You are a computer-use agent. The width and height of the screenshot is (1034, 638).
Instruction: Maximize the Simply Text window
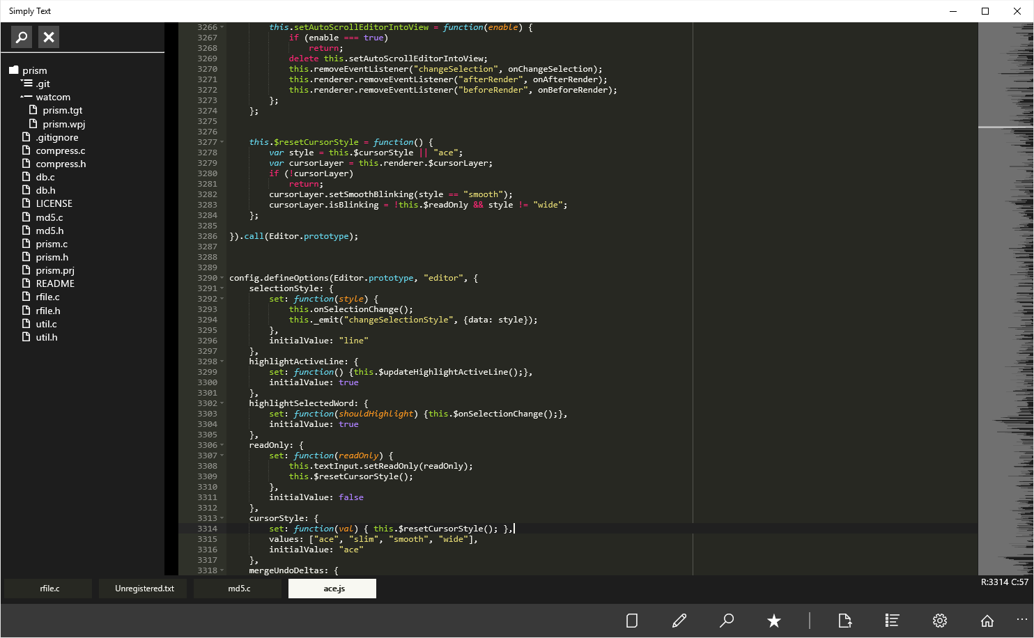[x=985, y=10]
